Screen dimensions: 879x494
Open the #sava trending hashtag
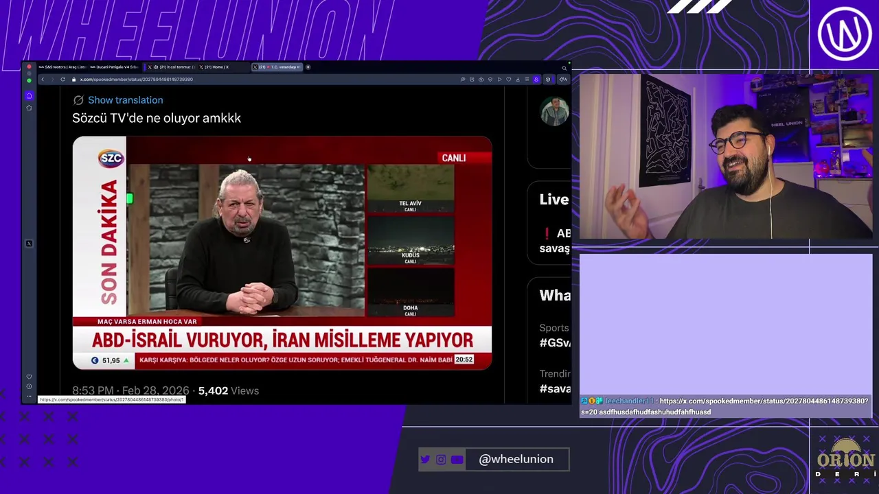coord(555,388)
